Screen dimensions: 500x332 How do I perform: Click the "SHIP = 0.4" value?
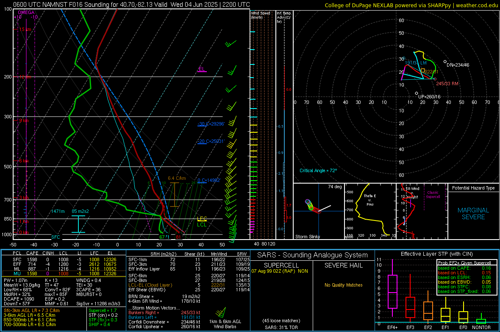click(x=99, y=324)
